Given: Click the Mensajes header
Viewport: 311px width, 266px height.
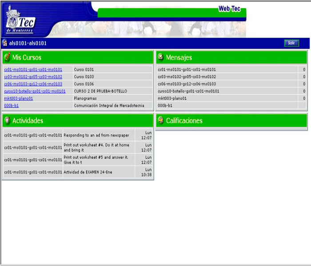Looking at the screenshot, I should pyautogui.click(x=231, y=57).
